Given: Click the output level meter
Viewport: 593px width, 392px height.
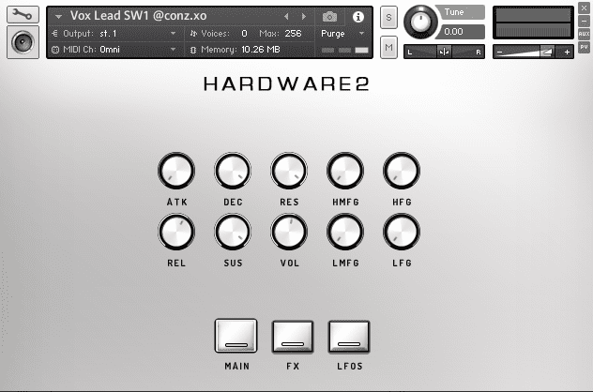Looking at the screenshot, I should [x=533, y=23].
